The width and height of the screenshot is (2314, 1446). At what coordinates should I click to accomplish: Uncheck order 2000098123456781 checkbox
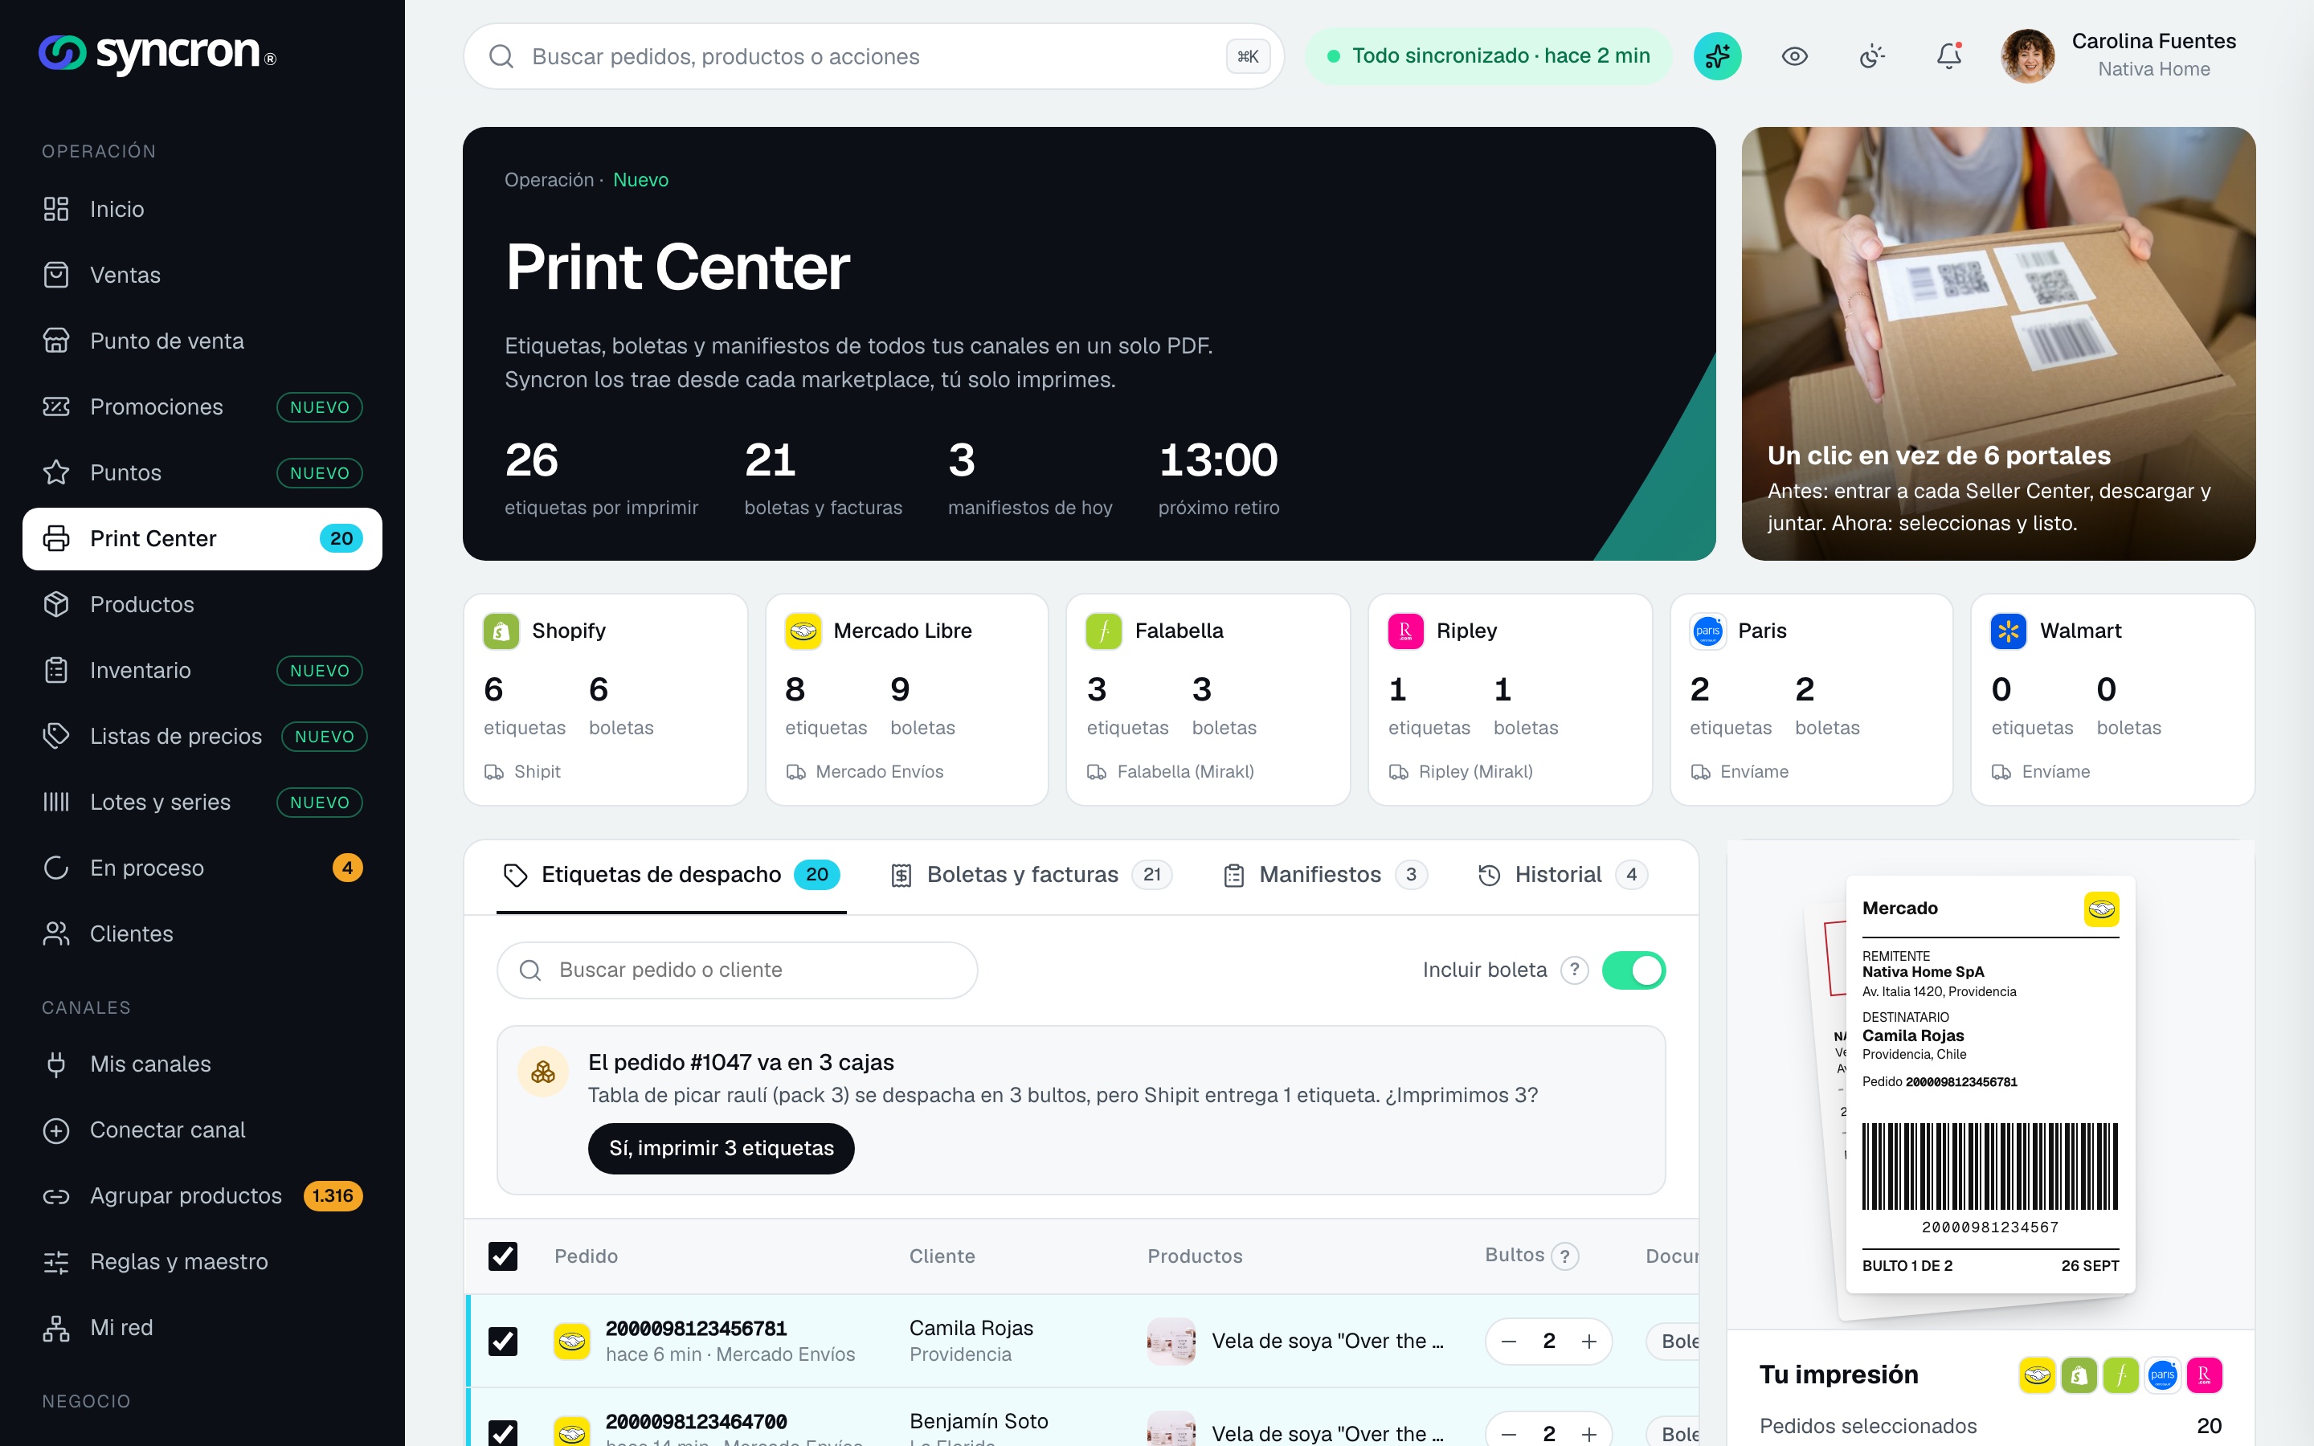click(x=503, y=1342)
